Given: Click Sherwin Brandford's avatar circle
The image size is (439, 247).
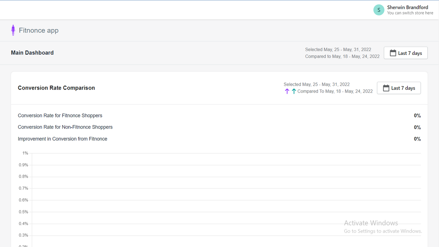Looking at the screenshot, I should tap(379, 10).
